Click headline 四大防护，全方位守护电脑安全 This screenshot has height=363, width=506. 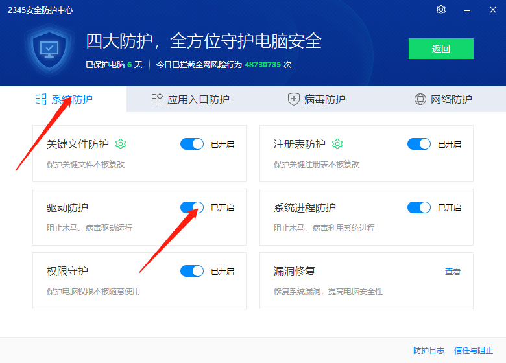204,41
